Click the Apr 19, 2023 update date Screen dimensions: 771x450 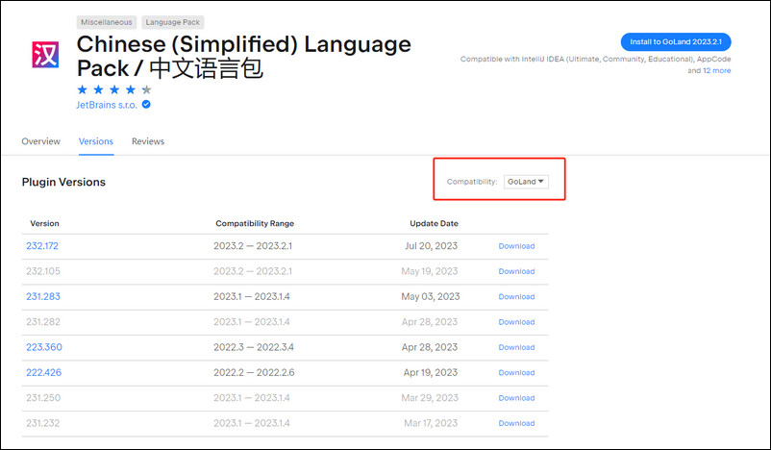click(x=431, y=372)
